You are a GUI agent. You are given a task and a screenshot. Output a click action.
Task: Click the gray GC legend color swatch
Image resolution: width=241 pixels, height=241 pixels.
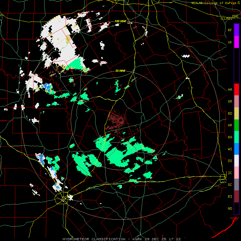236,184
